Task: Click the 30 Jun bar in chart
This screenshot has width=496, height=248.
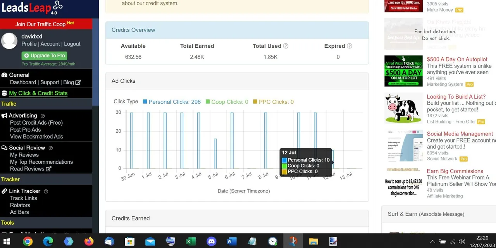Action: [132, 140]
